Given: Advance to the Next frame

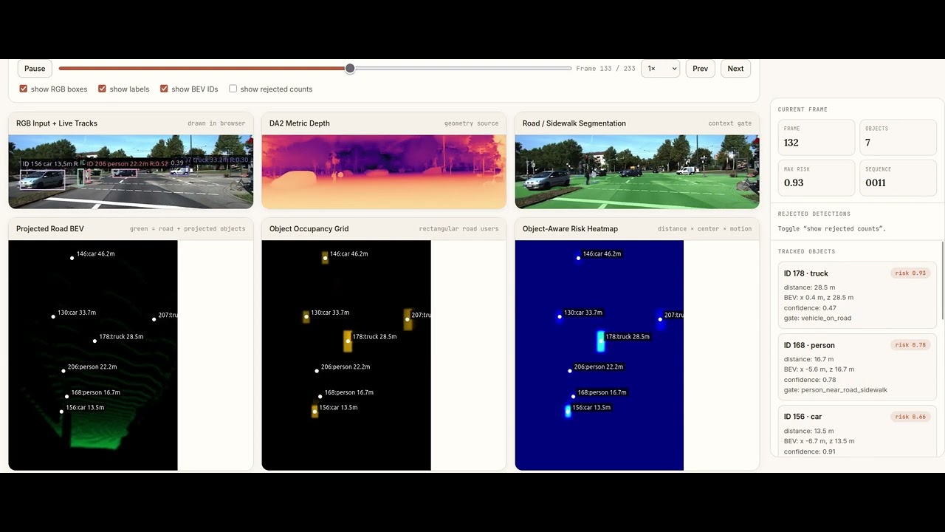Looking at the screenshot, I should [735, 69].
